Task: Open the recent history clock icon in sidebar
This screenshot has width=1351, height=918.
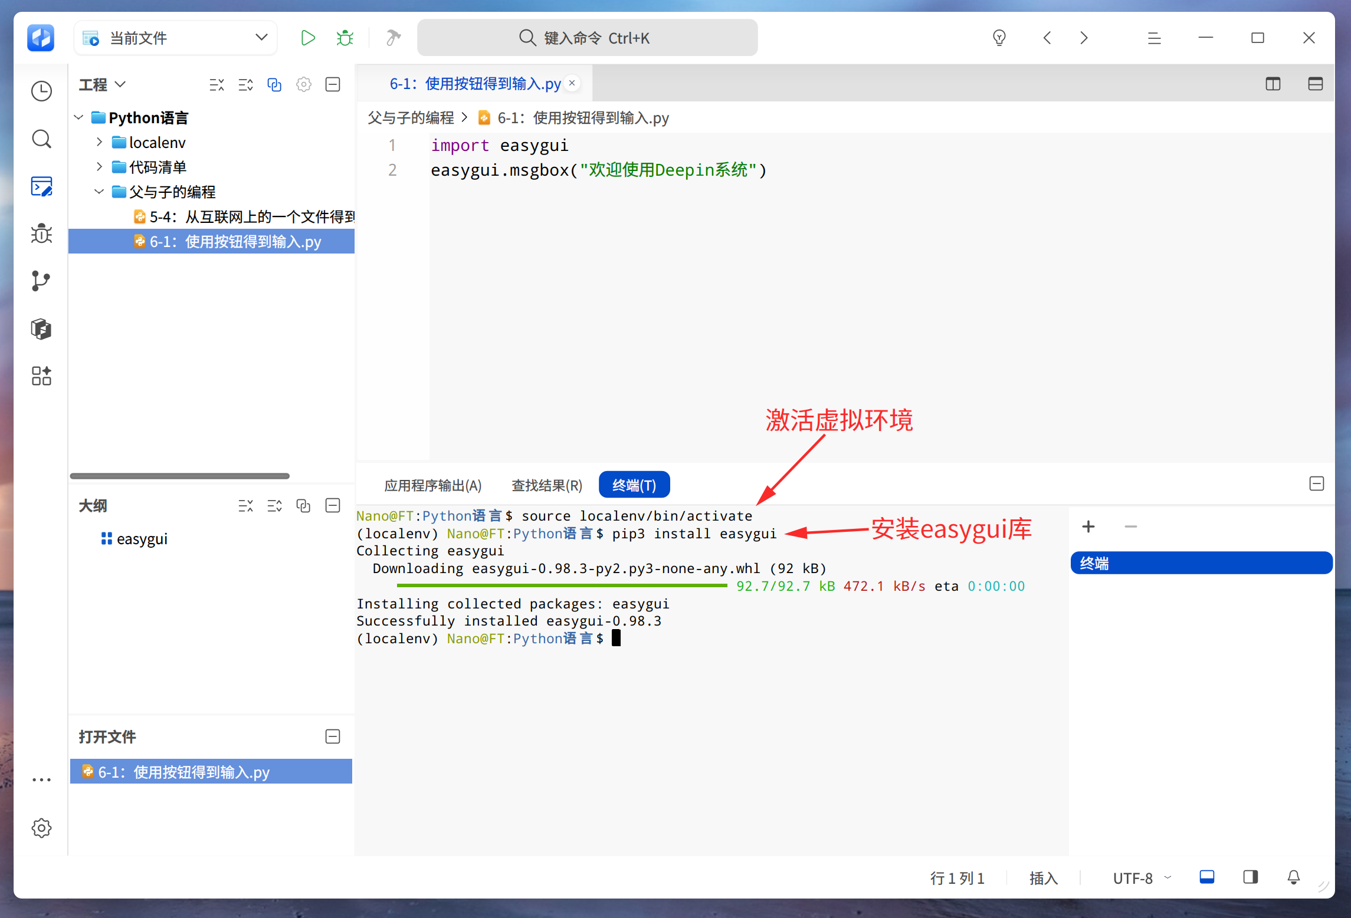Action: (x=41, y=91)
